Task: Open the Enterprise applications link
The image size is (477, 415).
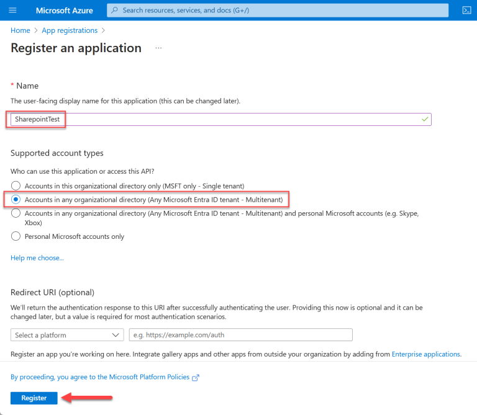Action: pyautogui.click(x=426, y=354)
